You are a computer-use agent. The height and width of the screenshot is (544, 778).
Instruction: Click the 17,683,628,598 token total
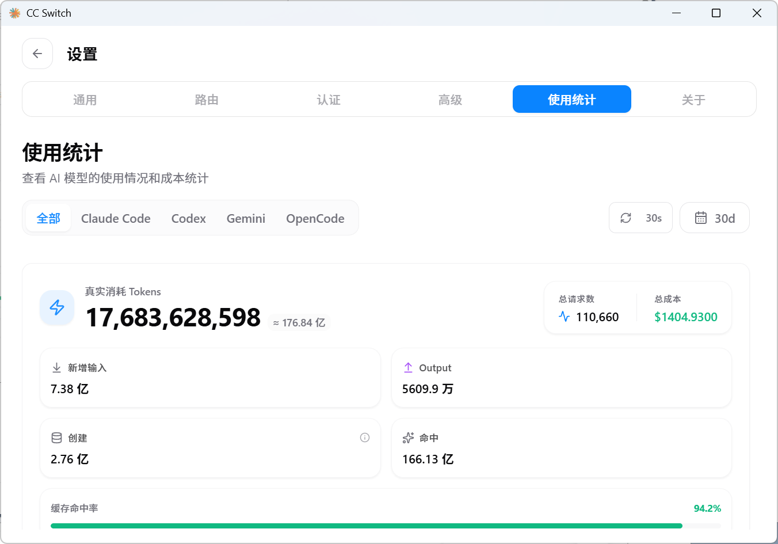[173, 317]
